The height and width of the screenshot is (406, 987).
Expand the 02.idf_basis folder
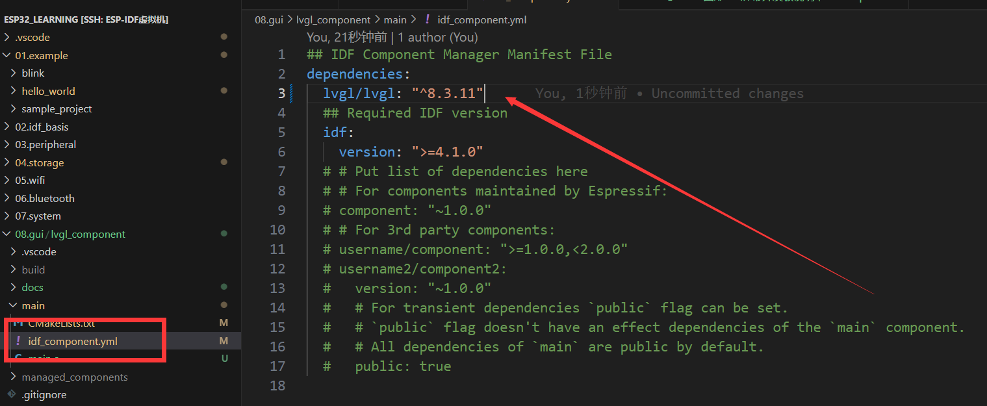pos(7,127)
